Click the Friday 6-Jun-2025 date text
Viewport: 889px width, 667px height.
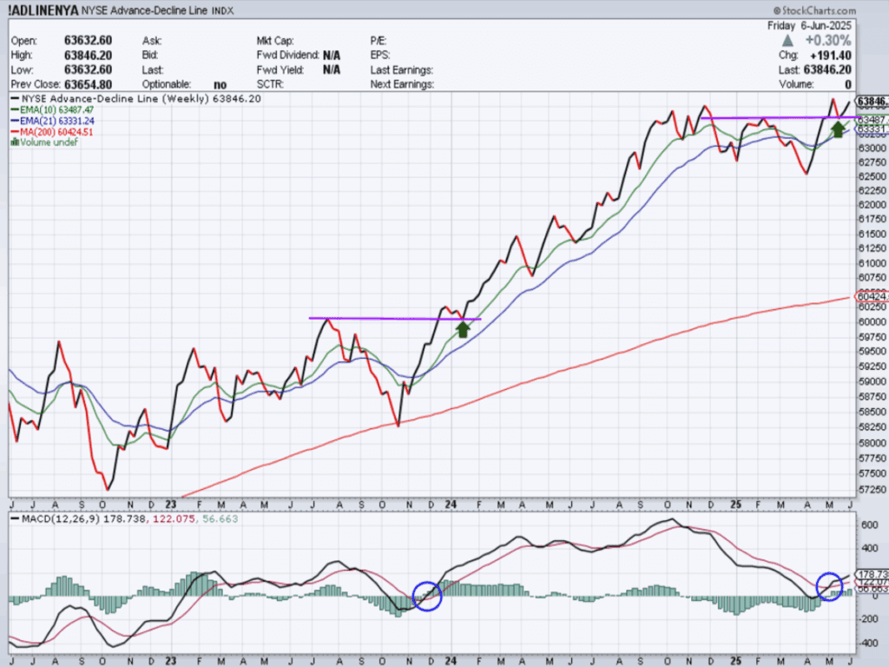(811, 26)
